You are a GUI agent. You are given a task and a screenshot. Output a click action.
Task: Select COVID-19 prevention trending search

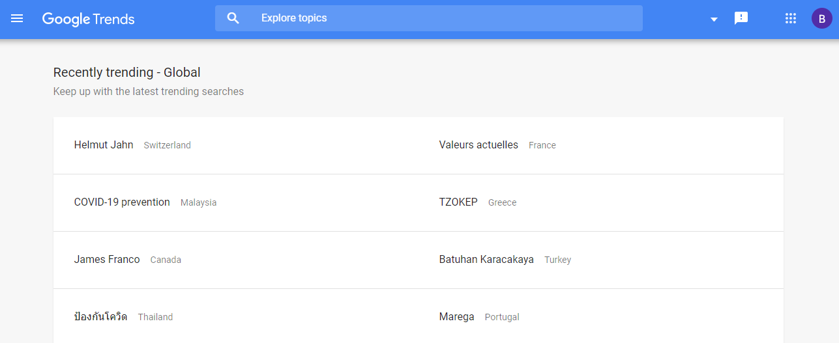(x=122, y=202)
